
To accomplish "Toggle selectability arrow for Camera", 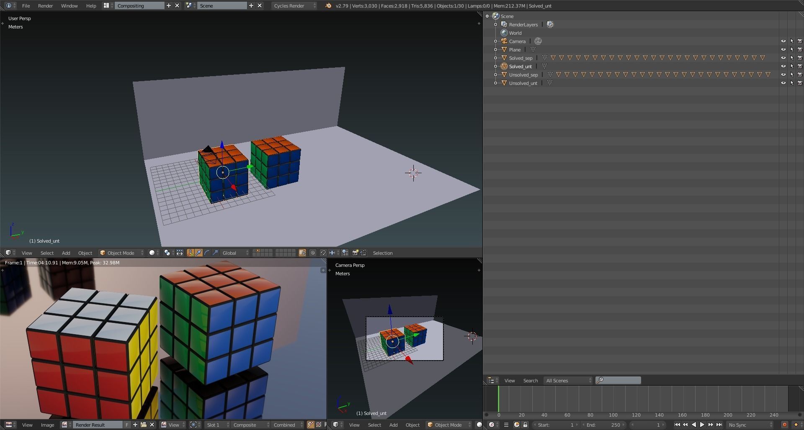I will click(792, 41).
